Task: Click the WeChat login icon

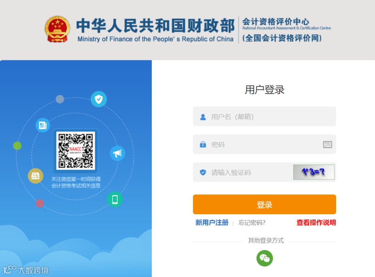Action: pos(265,258)
